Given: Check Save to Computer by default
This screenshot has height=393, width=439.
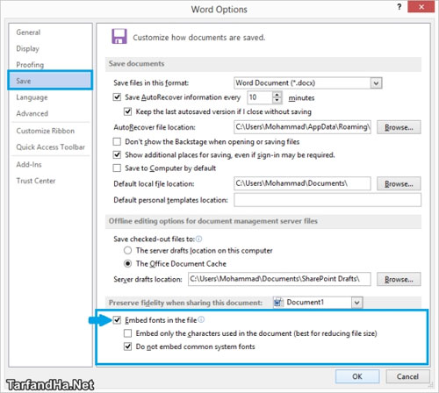Looking at the screenshot, I should 117,168.
